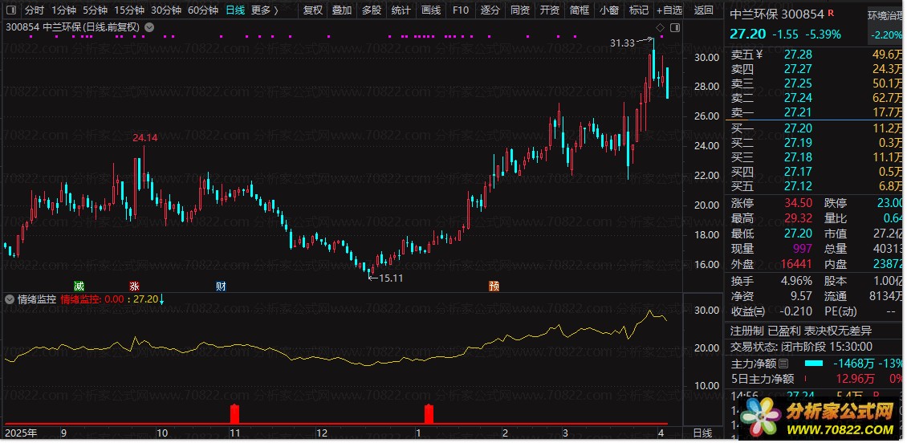Image resolution: width=907 pixels, height=443 pixels.
Task: Click the second red signal bar near 1
Action: (x=429, y=414)
